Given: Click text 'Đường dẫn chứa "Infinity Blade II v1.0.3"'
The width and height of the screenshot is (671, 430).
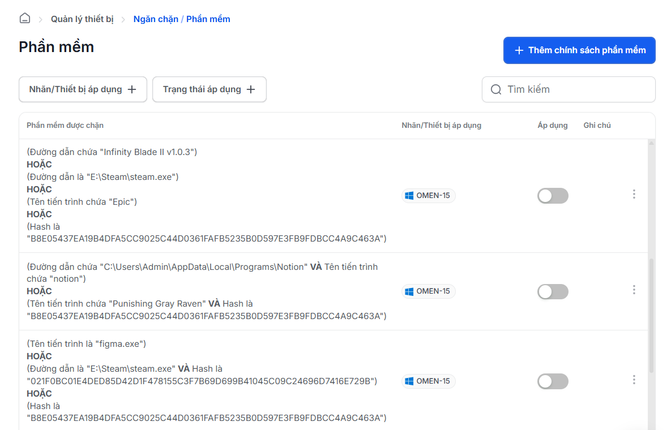Looking at the screenshot, I should tap(112, 152).
